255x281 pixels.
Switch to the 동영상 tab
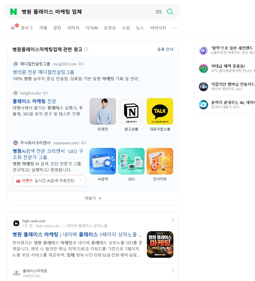click(x=110, y=28)
